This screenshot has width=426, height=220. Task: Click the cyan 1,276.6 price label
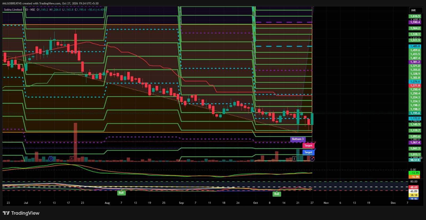click(x=415, y=82)
